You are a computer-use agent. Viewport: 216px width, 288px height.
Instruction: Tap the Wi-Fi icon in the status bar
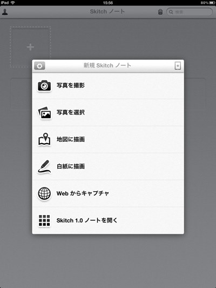12,3
